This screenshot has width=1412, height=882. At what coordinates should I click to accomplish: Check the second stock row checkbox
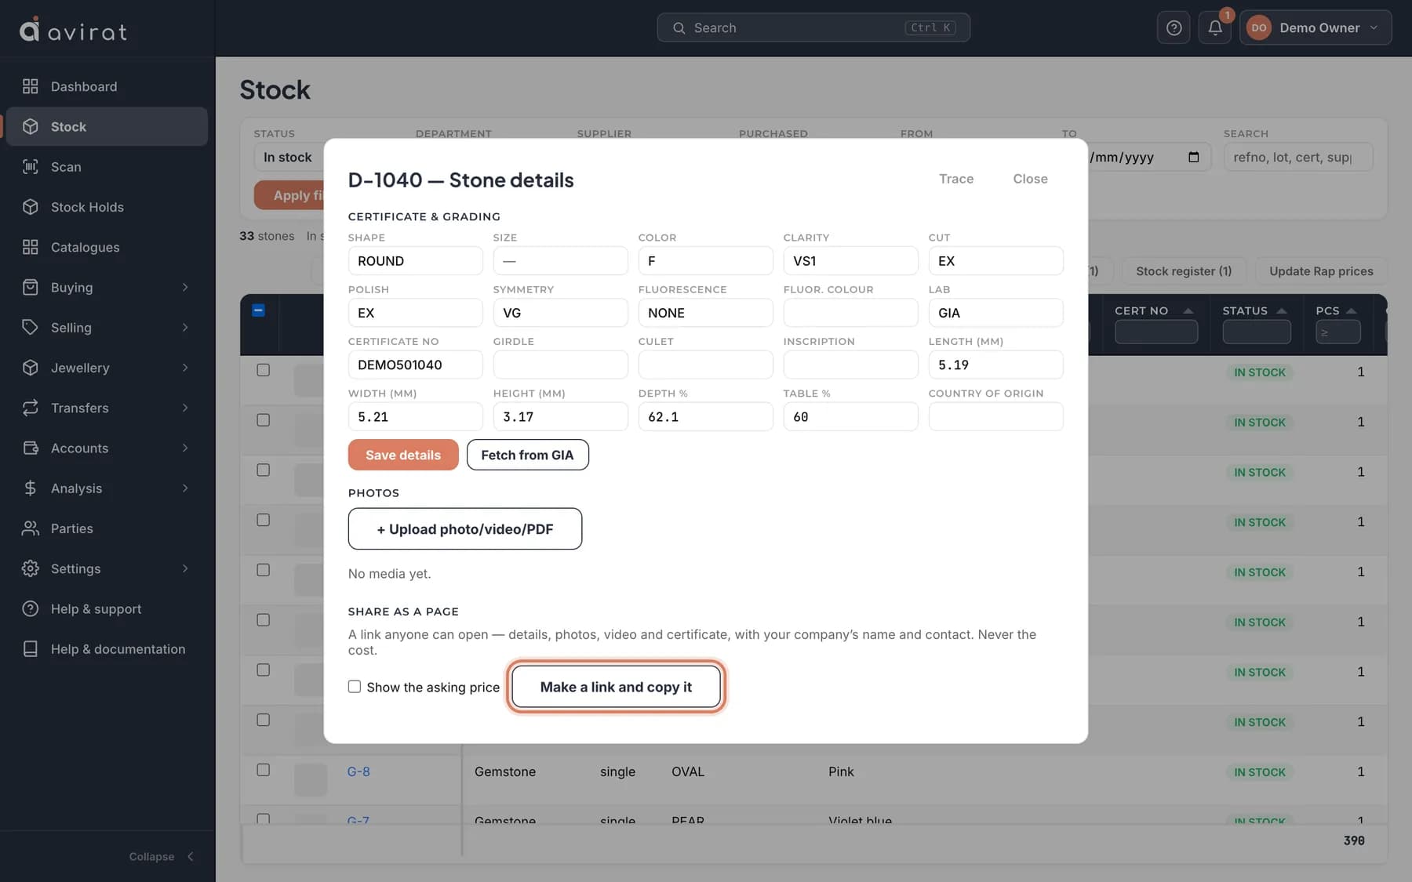(264, 420)
